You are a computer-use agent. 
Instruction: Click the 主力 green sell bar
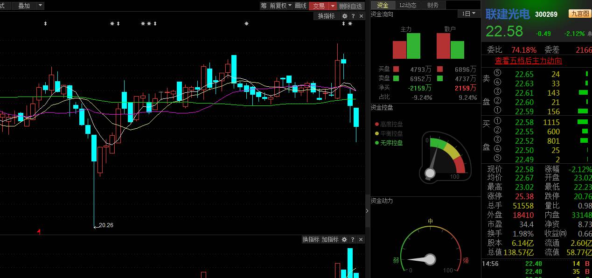[413, 46]
